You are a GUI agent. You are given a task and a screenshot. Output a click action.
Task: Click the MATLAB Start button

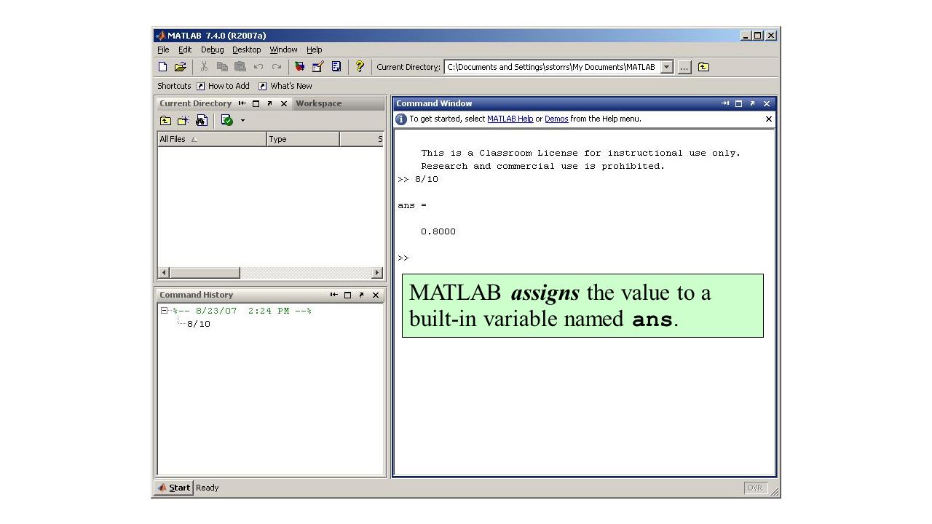[174, 488]
